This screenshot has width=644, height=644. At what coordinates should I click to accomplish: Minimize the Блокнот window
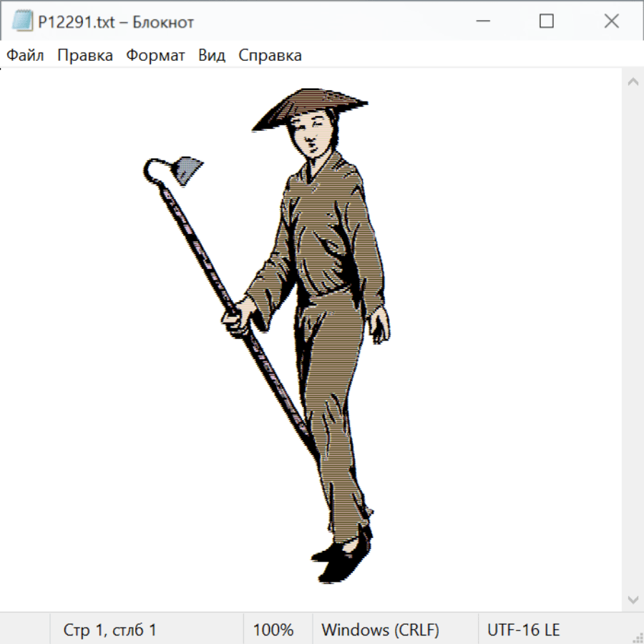pyautogui.click(x=482, y=21)
